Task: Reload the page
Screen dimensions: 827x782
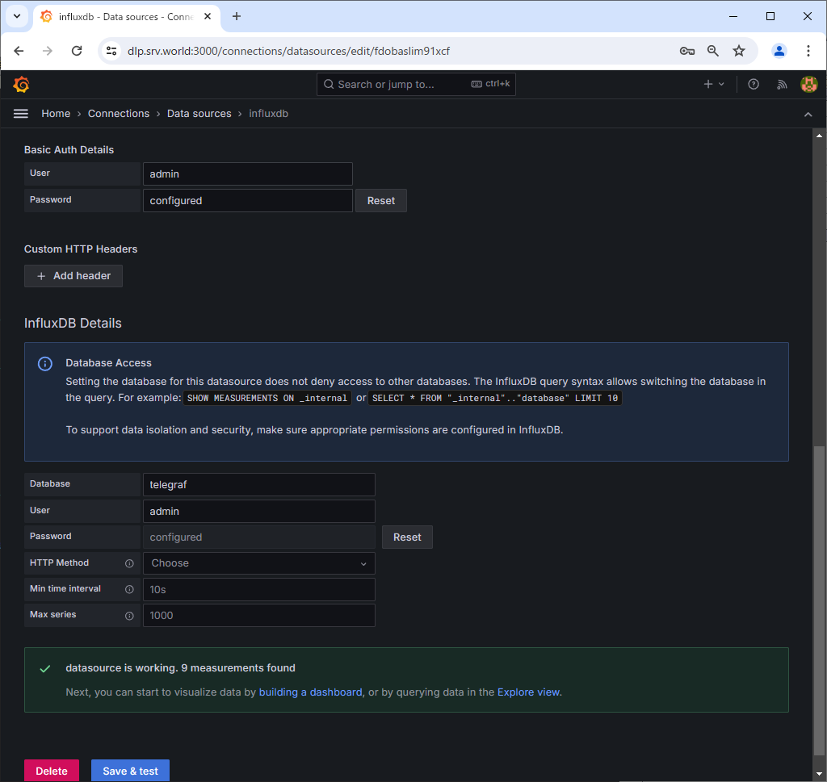Action: pyautogui.click(x=77, y=51)
